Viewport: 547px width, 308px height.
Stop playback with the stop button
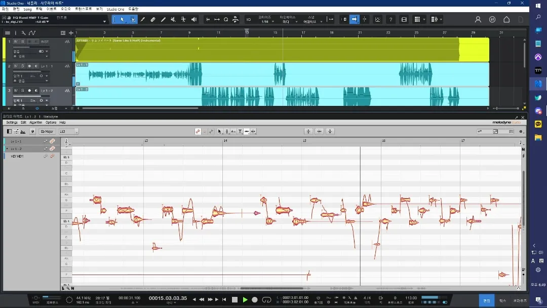[235, 299]
